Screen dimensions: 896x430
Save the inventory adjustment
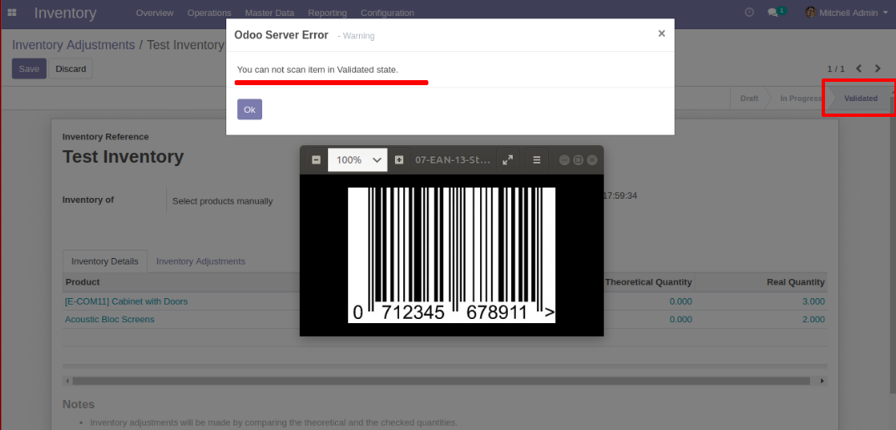click(29, 68)
